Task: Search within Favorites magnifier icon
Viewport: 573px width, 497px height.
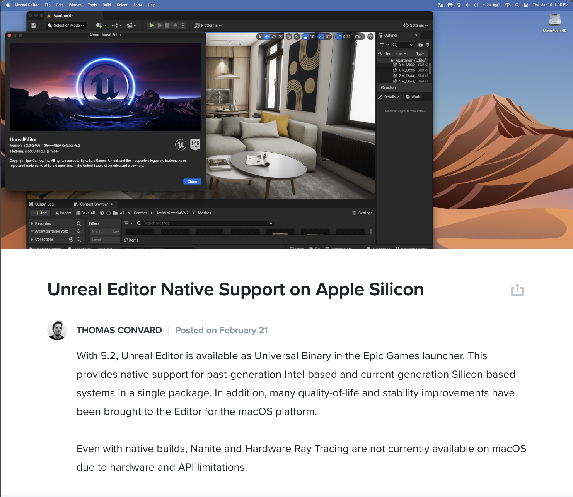Action: click(x=79, y=224)
